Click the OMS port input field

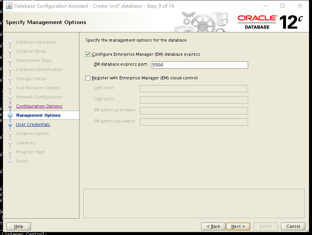pyautogui.click(x=194, y=100)
